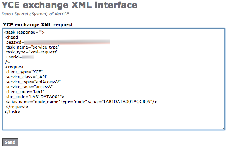The width and height of the screenshot is (229, 149).
Task: Click the task_name="service_type" line
Action: tap(33, 47)
